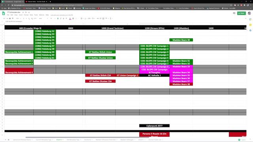
Task: Open the horizontal align dropdown
Action: [82, 19]
